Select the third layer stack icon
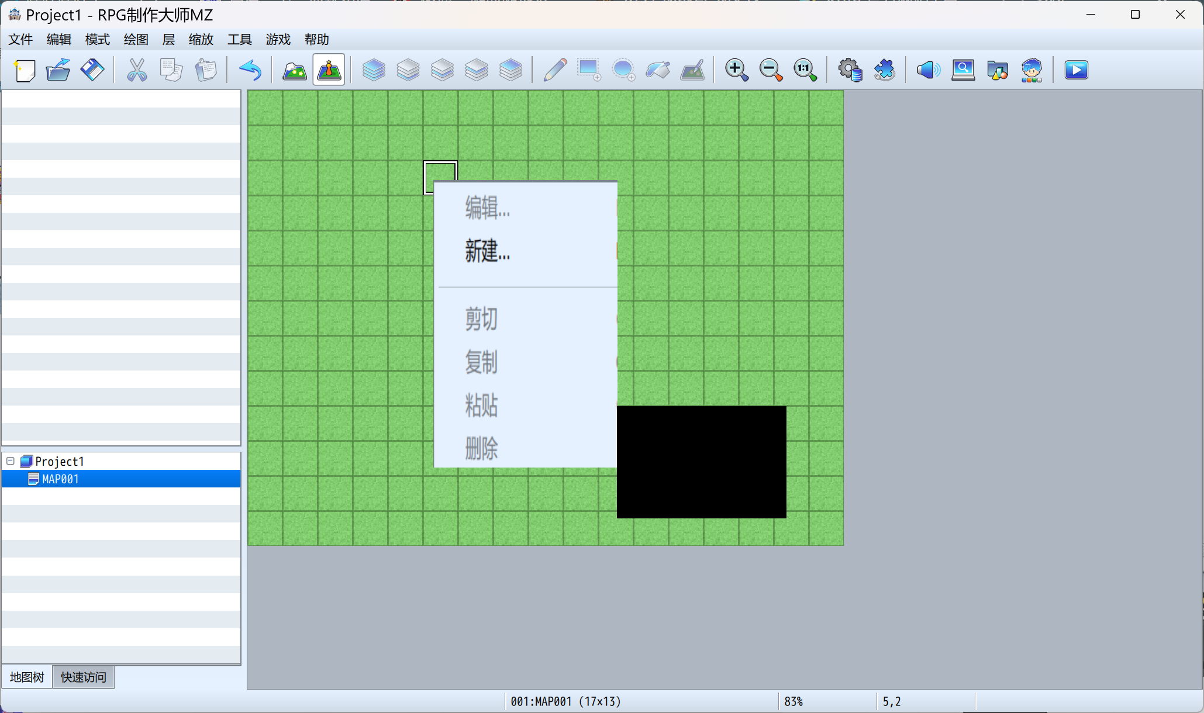 tap(442, 70)
